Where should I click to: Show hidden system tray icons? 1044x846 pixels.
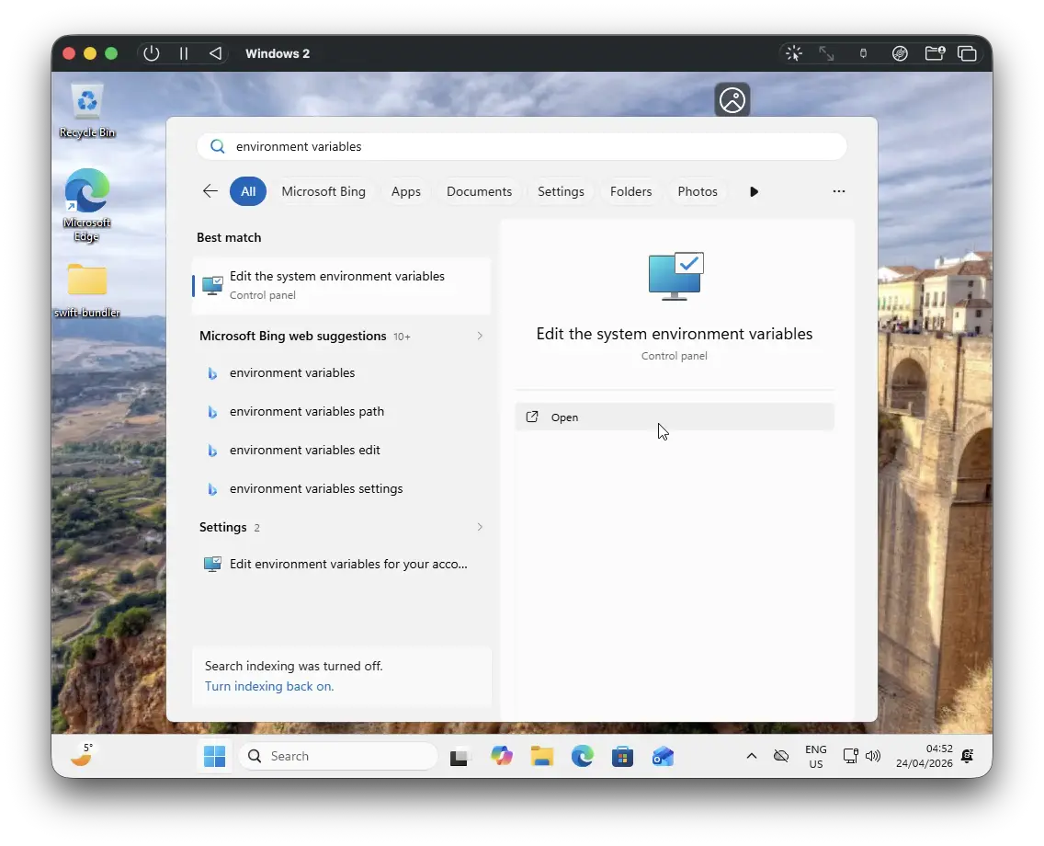tap(751, 756)
